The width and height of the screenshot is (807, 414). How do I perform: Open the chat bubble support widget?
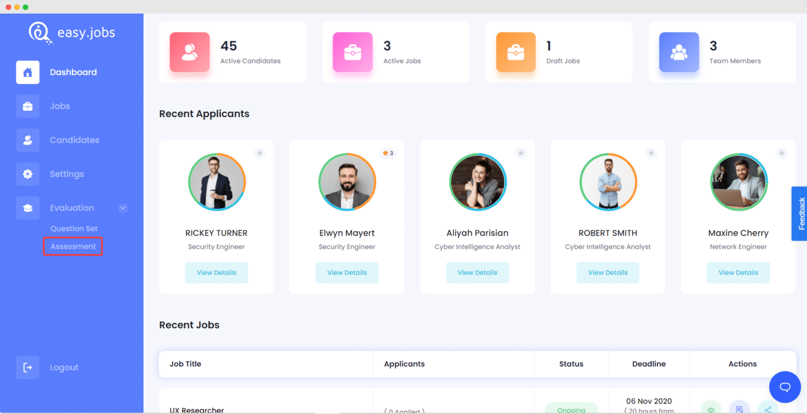784,387
